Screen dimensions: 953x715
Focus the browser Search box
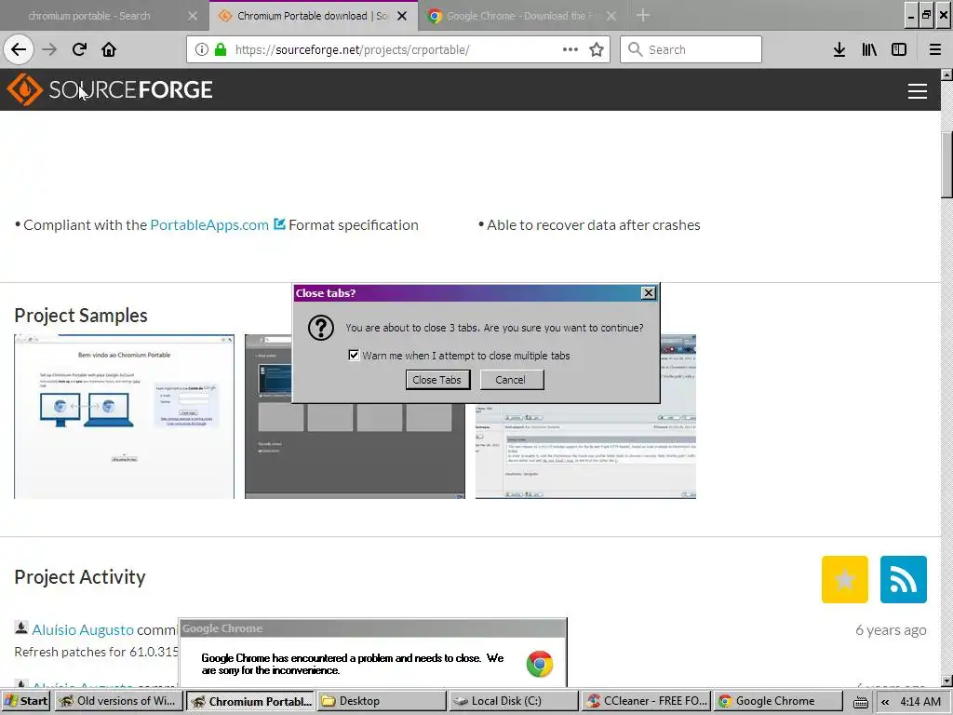(x=691, y=50)
